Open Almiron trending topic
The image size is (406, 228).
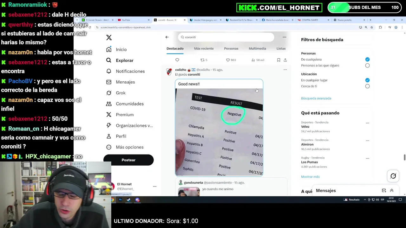click(x=307, y=144)
